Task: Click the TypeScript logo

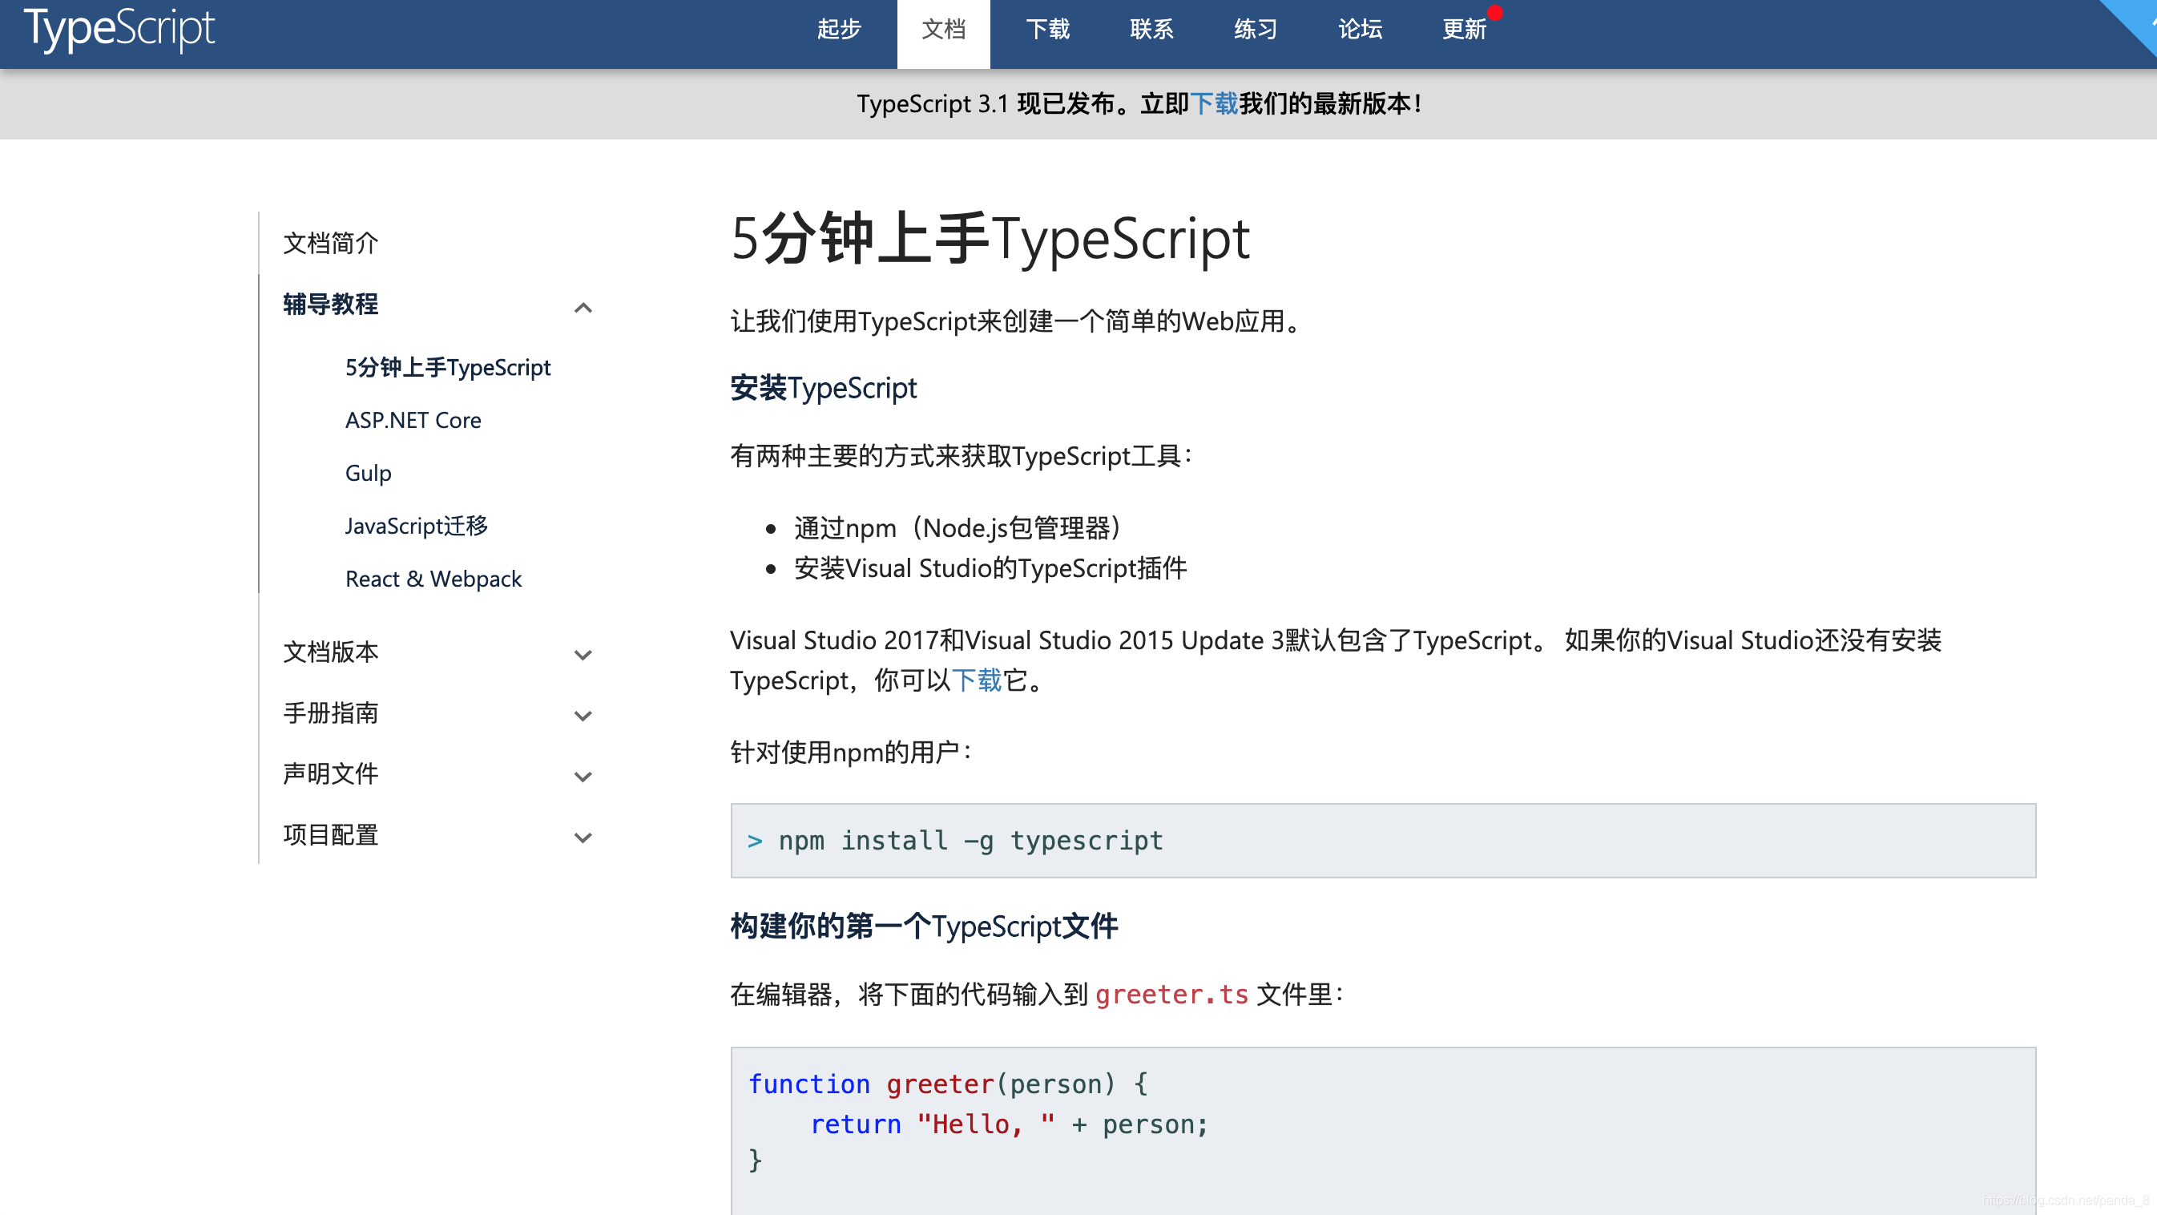Action: (119, 29)
